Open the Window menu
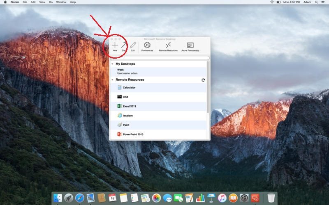This screenshot has width=329, height=205. [61, 2]
